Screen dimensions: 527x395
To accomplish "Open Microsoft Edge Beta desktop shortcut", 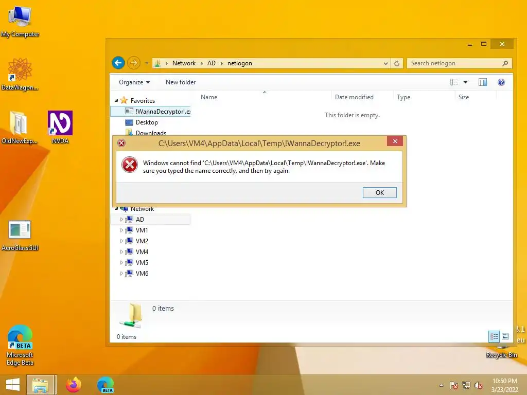I will 20,345.
